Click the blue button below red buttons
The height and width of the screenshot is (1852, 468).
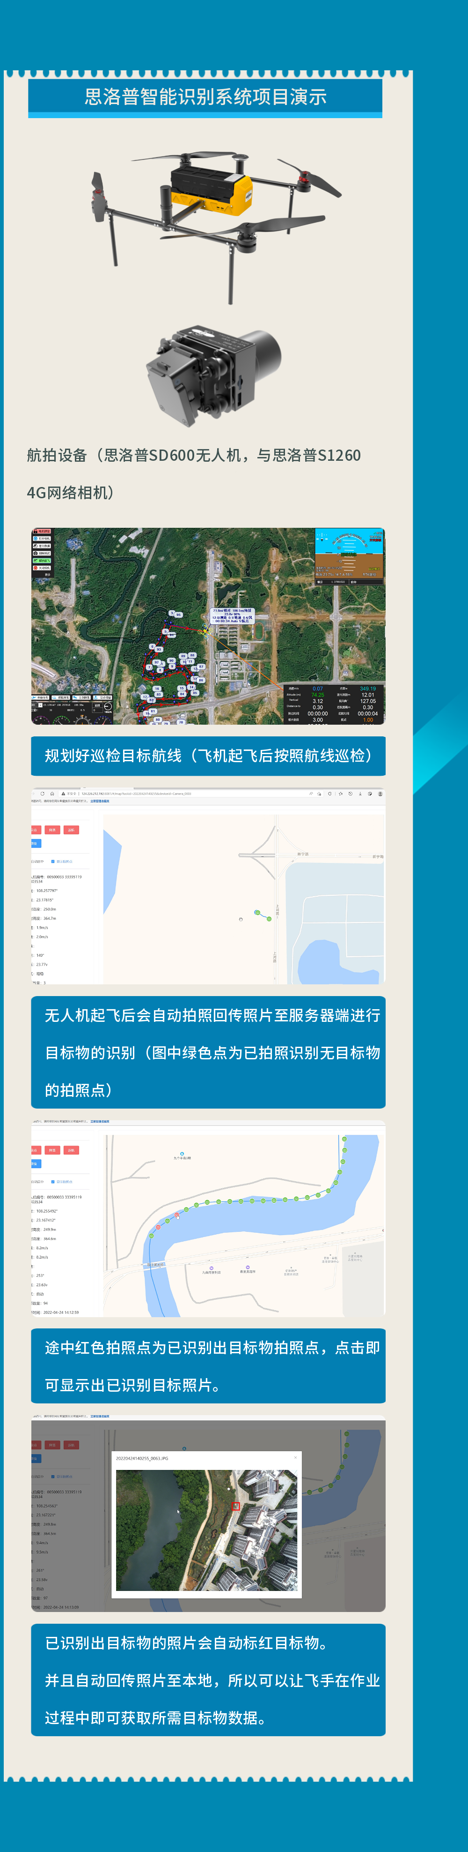coord(35,843)
